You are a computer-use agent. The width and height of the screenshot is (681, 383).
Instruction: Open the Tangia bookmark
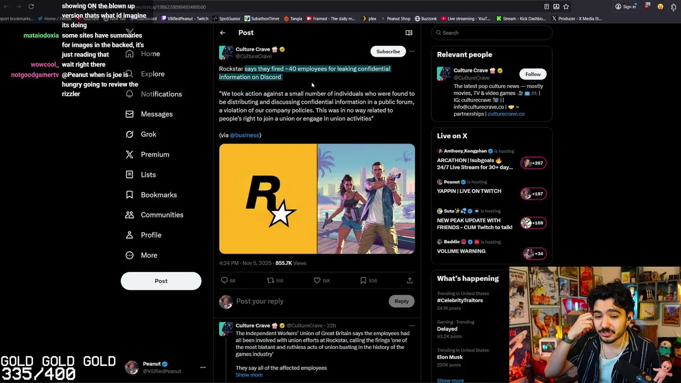[x=293, y=19]
